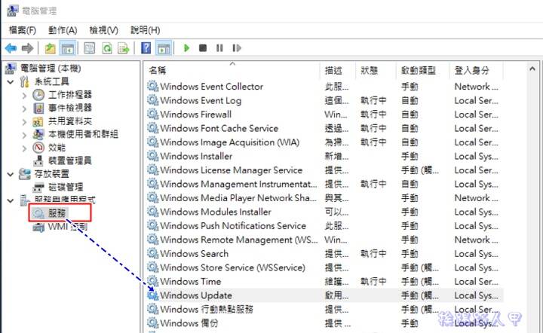Click the services list scroll up arrow
The image size is (543, 333).
(532, 69)
